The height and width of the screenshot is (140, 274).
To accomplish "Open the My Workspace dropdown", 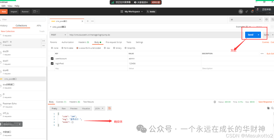I will coord(132,11).
